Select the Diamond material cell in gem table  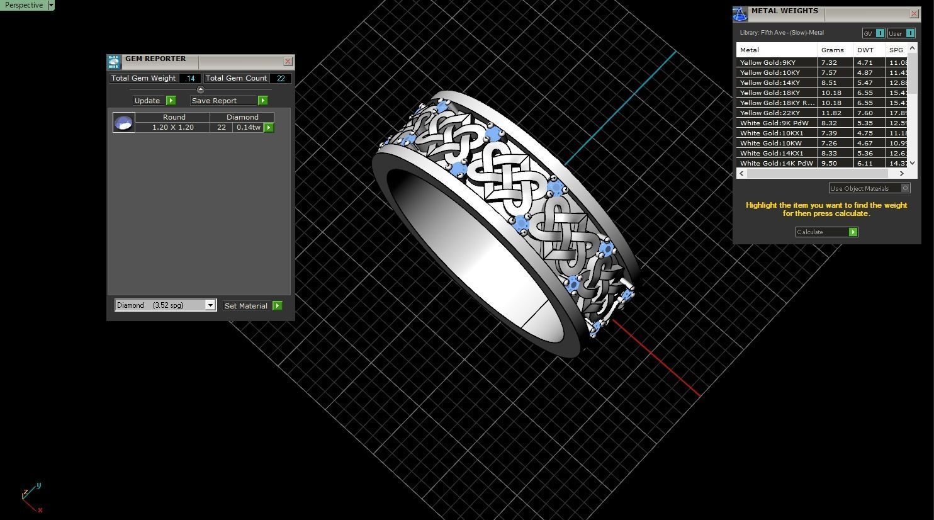(x=242, y=117)
